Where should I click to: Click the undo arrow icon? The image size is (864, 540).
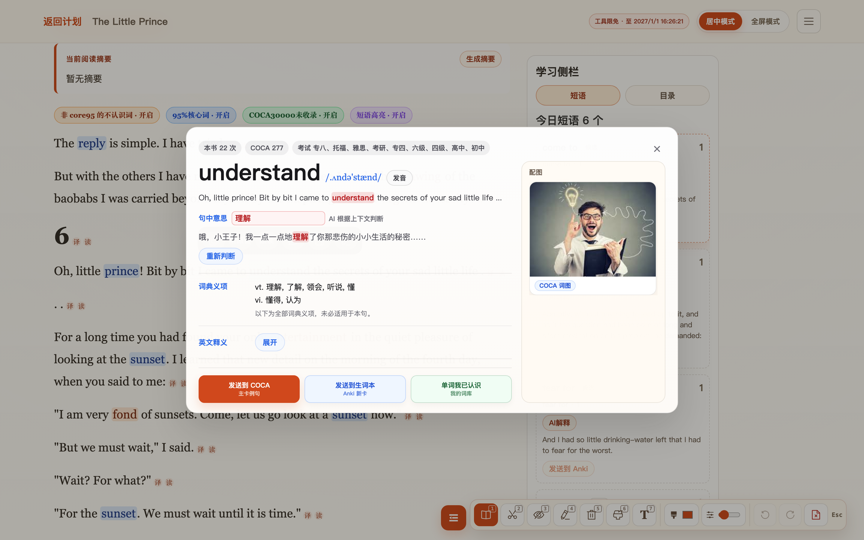coord(765,514)
